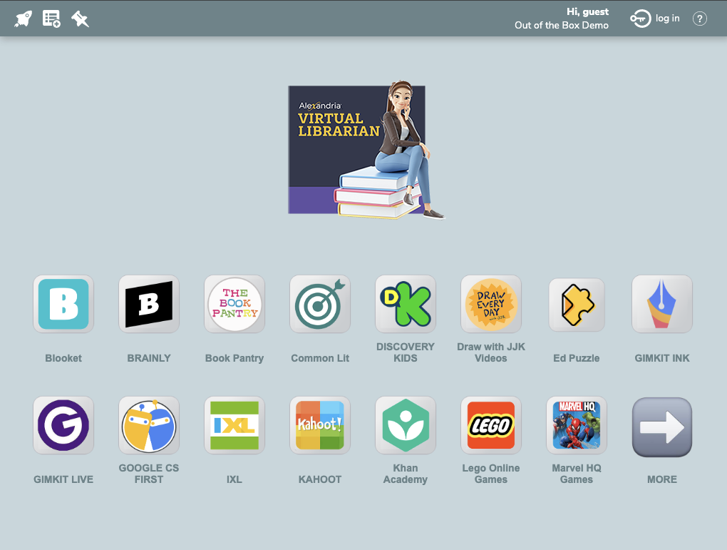Click the pushpin icon in the top bar

[x=80, y=19]
